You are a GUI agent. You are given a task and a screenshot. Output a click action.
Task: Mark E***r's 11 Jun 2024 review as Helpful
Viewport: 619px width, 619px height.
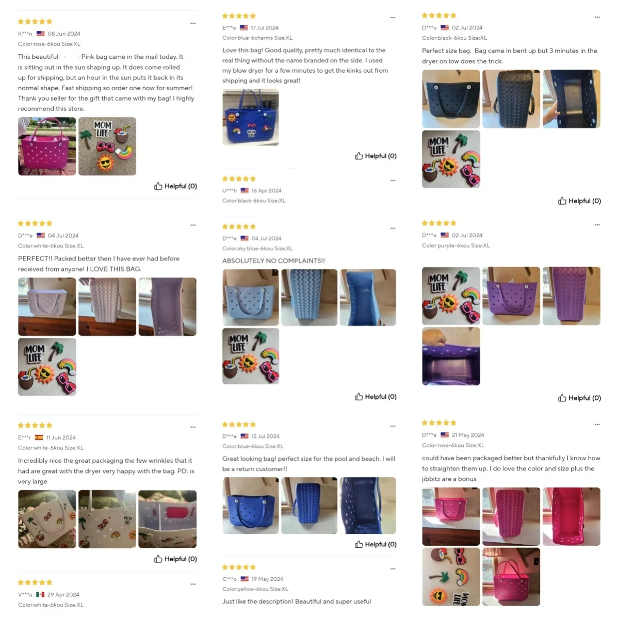tap(175, 559)
